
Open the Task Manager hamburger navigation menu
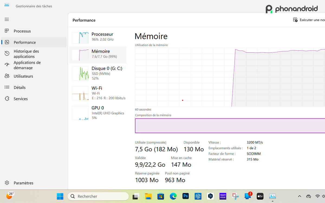6,19
